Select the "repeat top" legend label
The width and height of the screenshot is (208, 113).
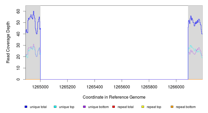tap(154, 107)
